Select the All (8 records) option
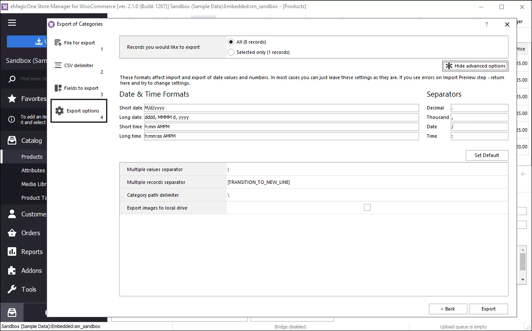 [231, 41]
